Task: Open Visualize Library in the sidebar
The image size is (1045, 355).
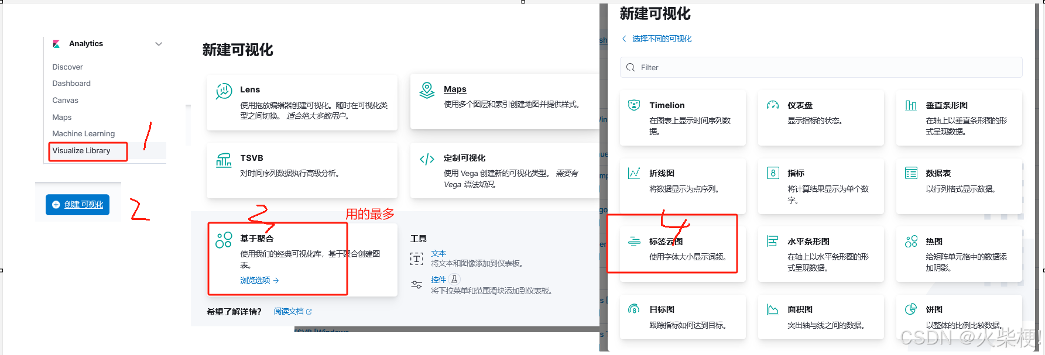Action: click(x=81, y=150)
